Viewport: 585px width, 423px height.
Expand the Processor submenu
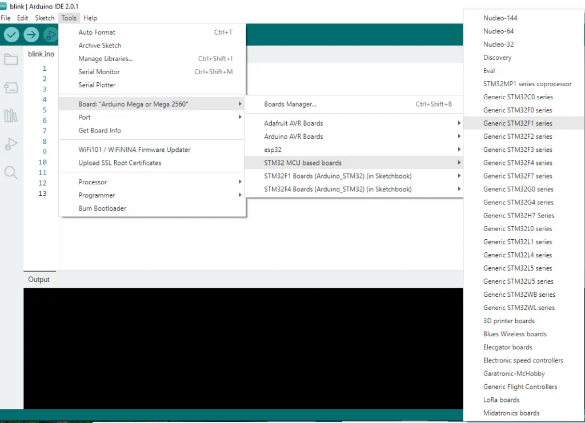point(152,182)
